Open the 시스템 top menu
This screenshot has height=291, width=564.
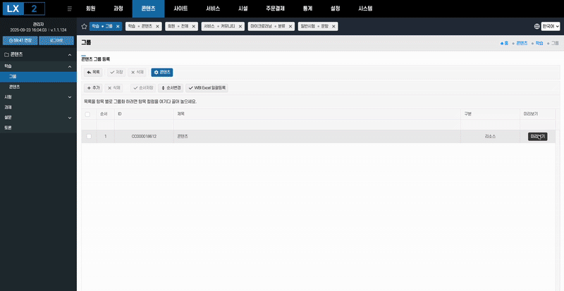point(365,8)
